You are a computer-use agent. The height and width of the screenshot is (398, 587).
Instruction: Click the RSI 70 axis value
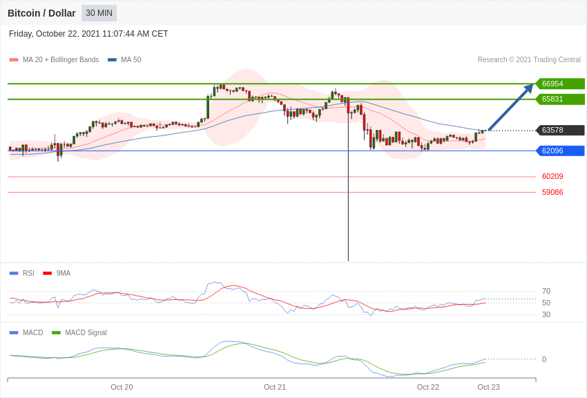[546, 291]
